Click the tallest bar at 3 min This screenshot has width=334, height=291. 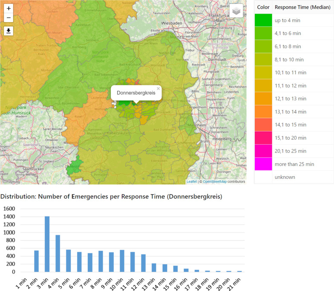(47, 244)
